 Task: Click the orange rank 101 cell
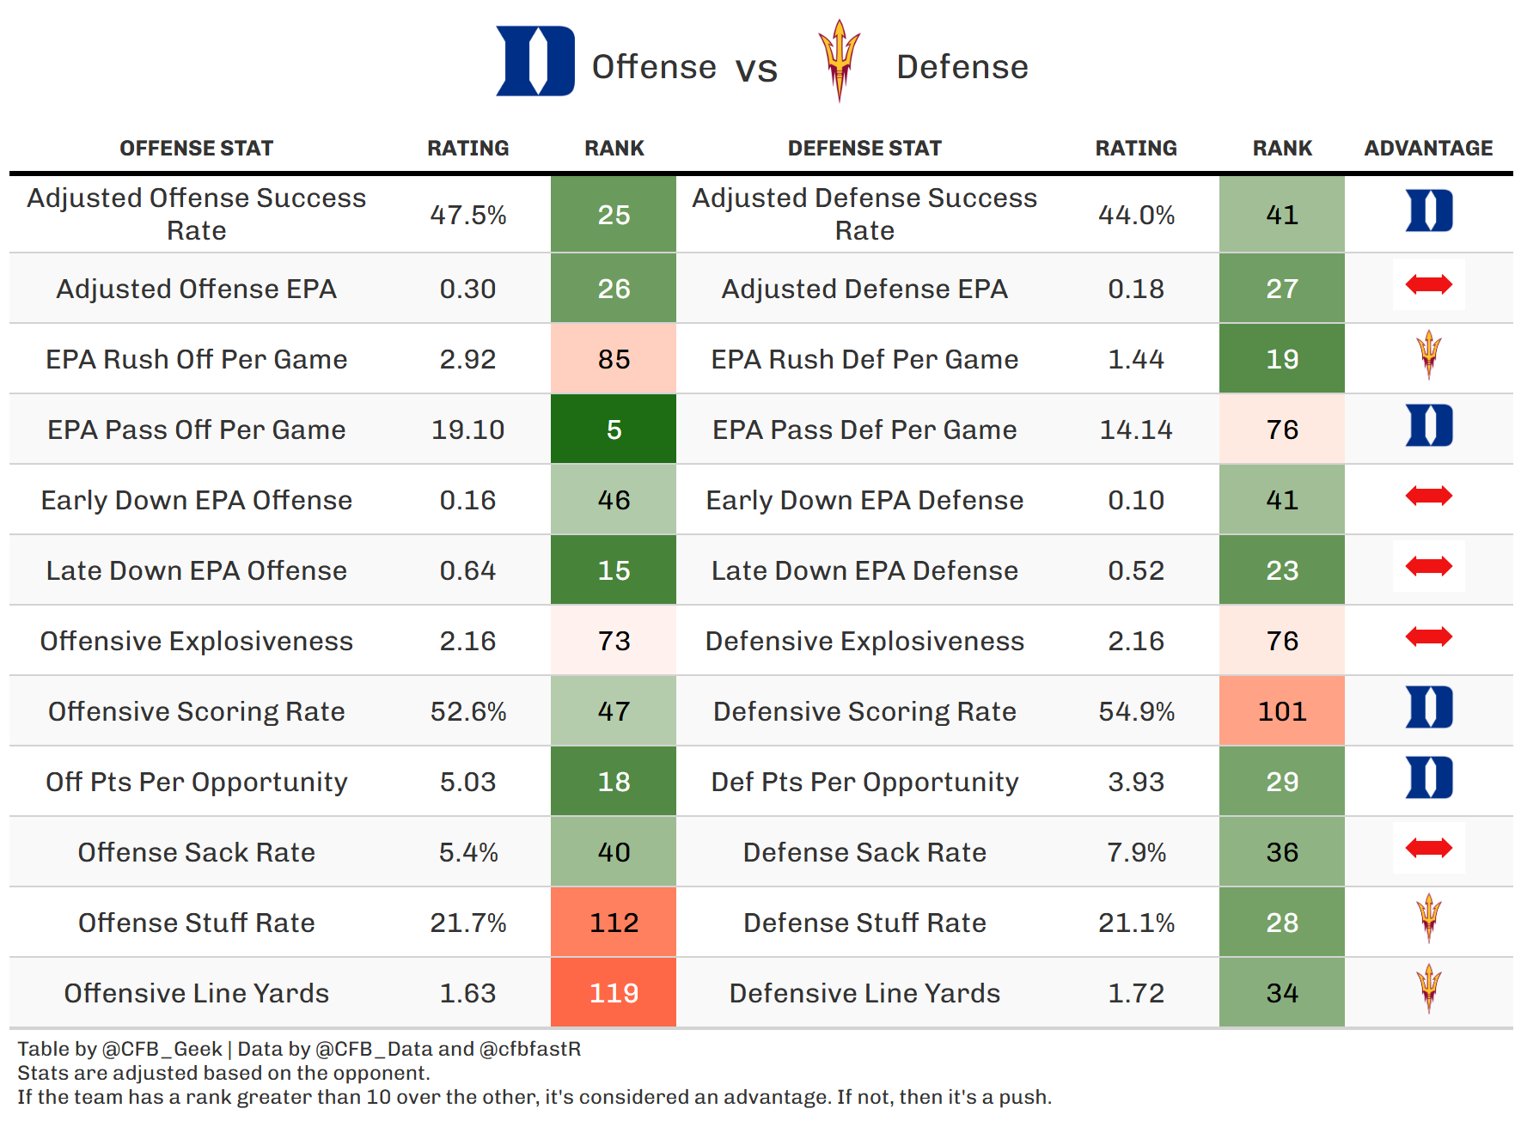1281,711
